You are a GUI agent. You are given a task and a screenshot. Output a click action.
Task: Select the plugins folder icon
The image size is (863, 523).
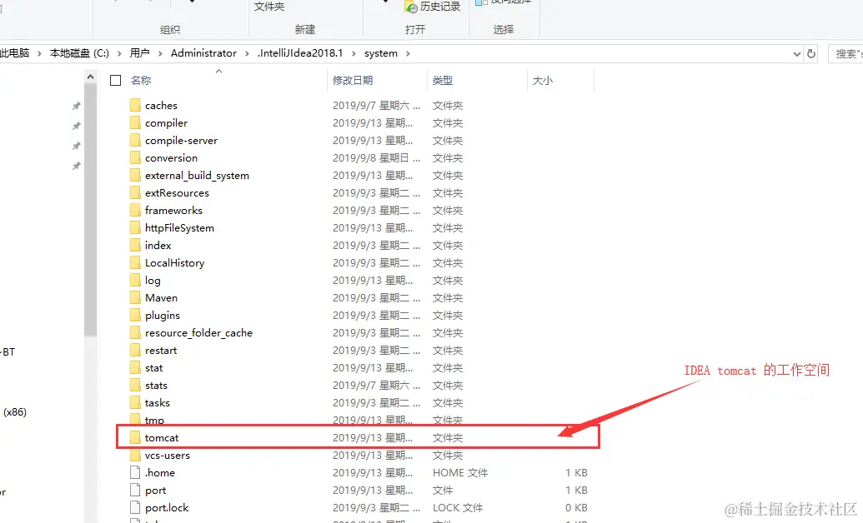click(x=135, y=315)
